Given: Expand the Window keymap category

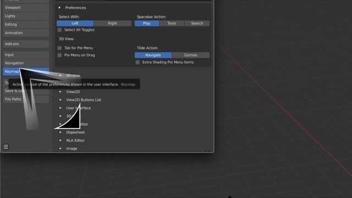Looking at the screenshot, I should [61, 76].
